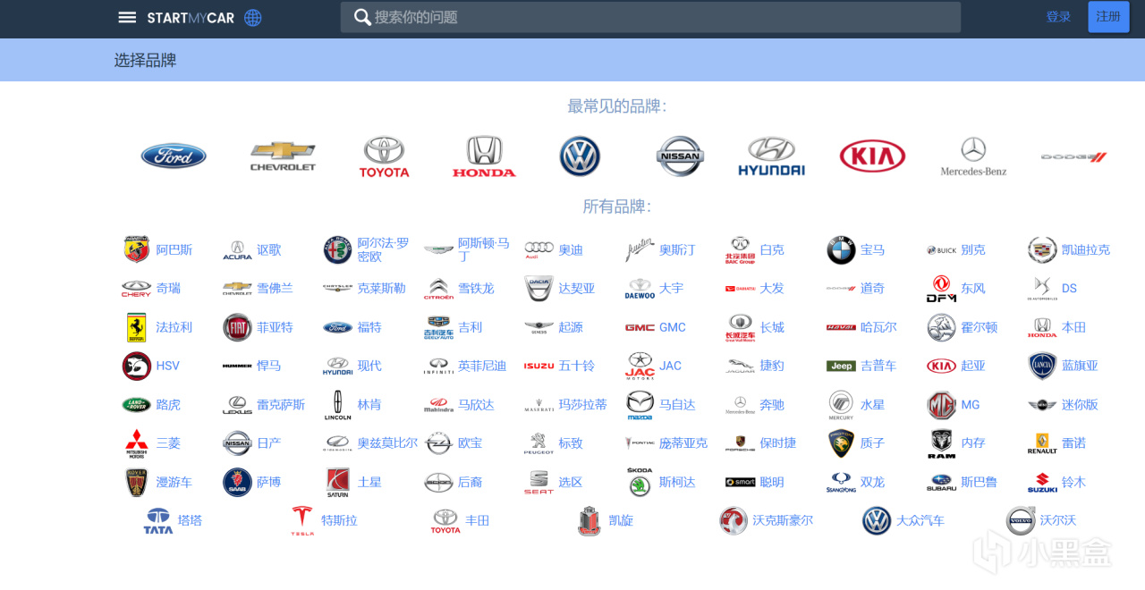Select the KIA logo in common brands
The width and height of the screenshot is (1145, 590).
[x=872, y=156]
